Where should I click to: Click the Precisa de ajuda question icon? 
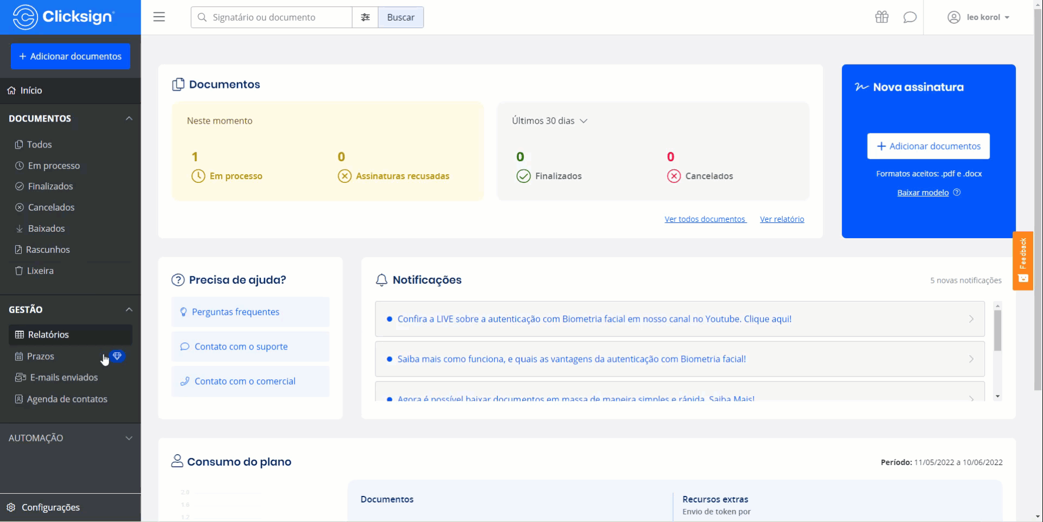[178, 280]
